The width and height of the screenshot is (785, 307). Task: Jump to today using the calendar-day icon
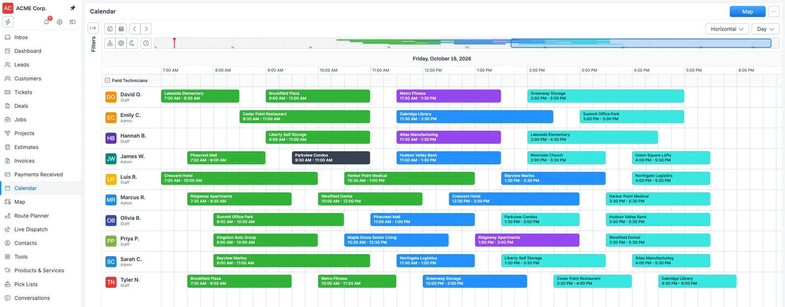click(x=110, y=29)
